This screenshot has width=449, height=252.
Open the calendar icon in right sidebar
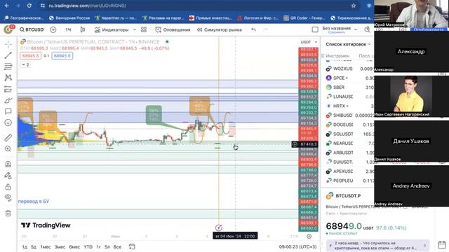(x=442, y=245)
